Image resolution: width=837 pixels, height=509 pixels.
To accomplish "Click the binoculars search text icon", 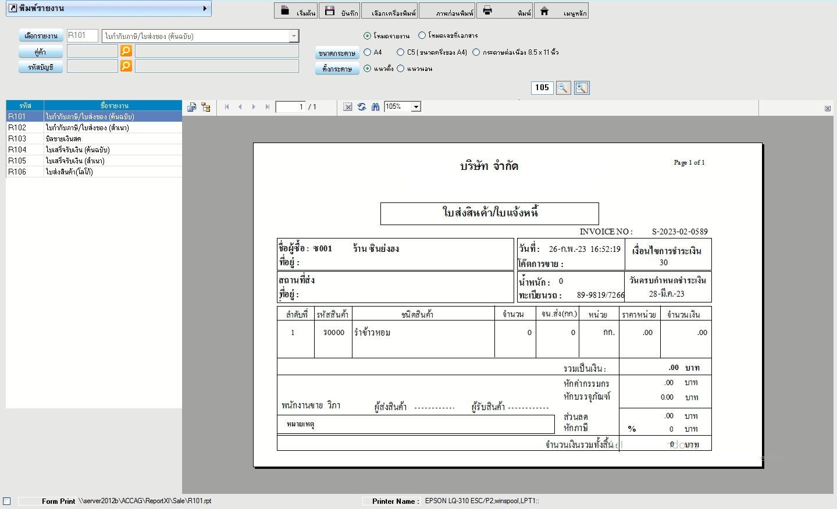I will pyautogui.click(x=375, y=107).
